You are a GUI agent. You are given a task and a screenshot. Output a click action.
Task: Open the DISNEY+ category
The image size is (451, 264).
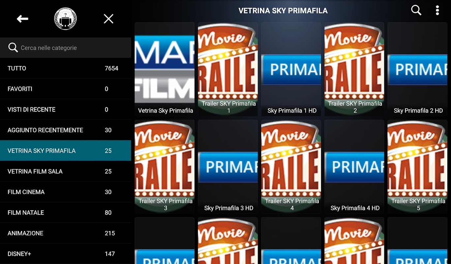(66, 254)
